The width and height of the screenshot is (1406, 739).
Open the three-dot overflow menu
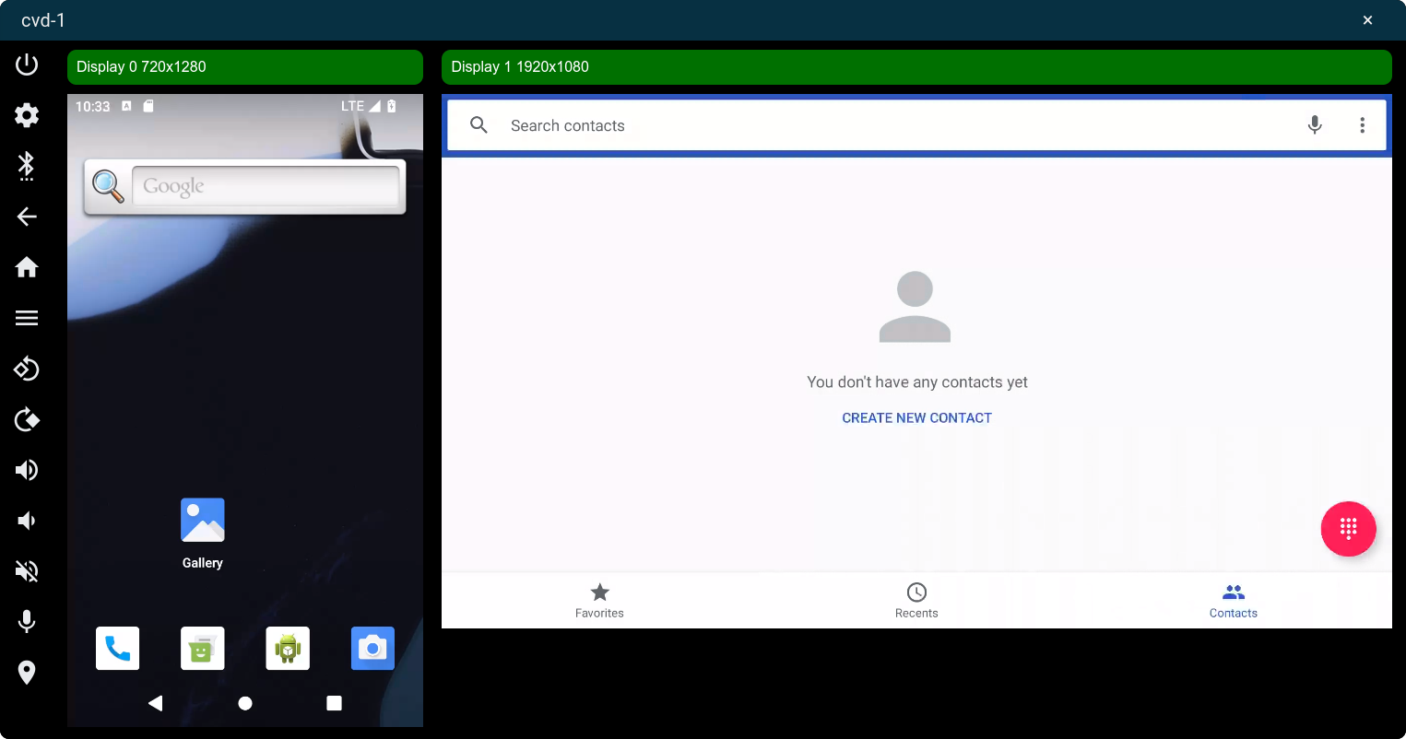click(x=1362, y=125)
